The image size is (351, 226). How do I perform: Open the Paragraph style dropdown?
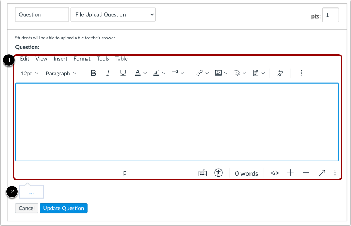pyautogui.click(x=61, y=73)
